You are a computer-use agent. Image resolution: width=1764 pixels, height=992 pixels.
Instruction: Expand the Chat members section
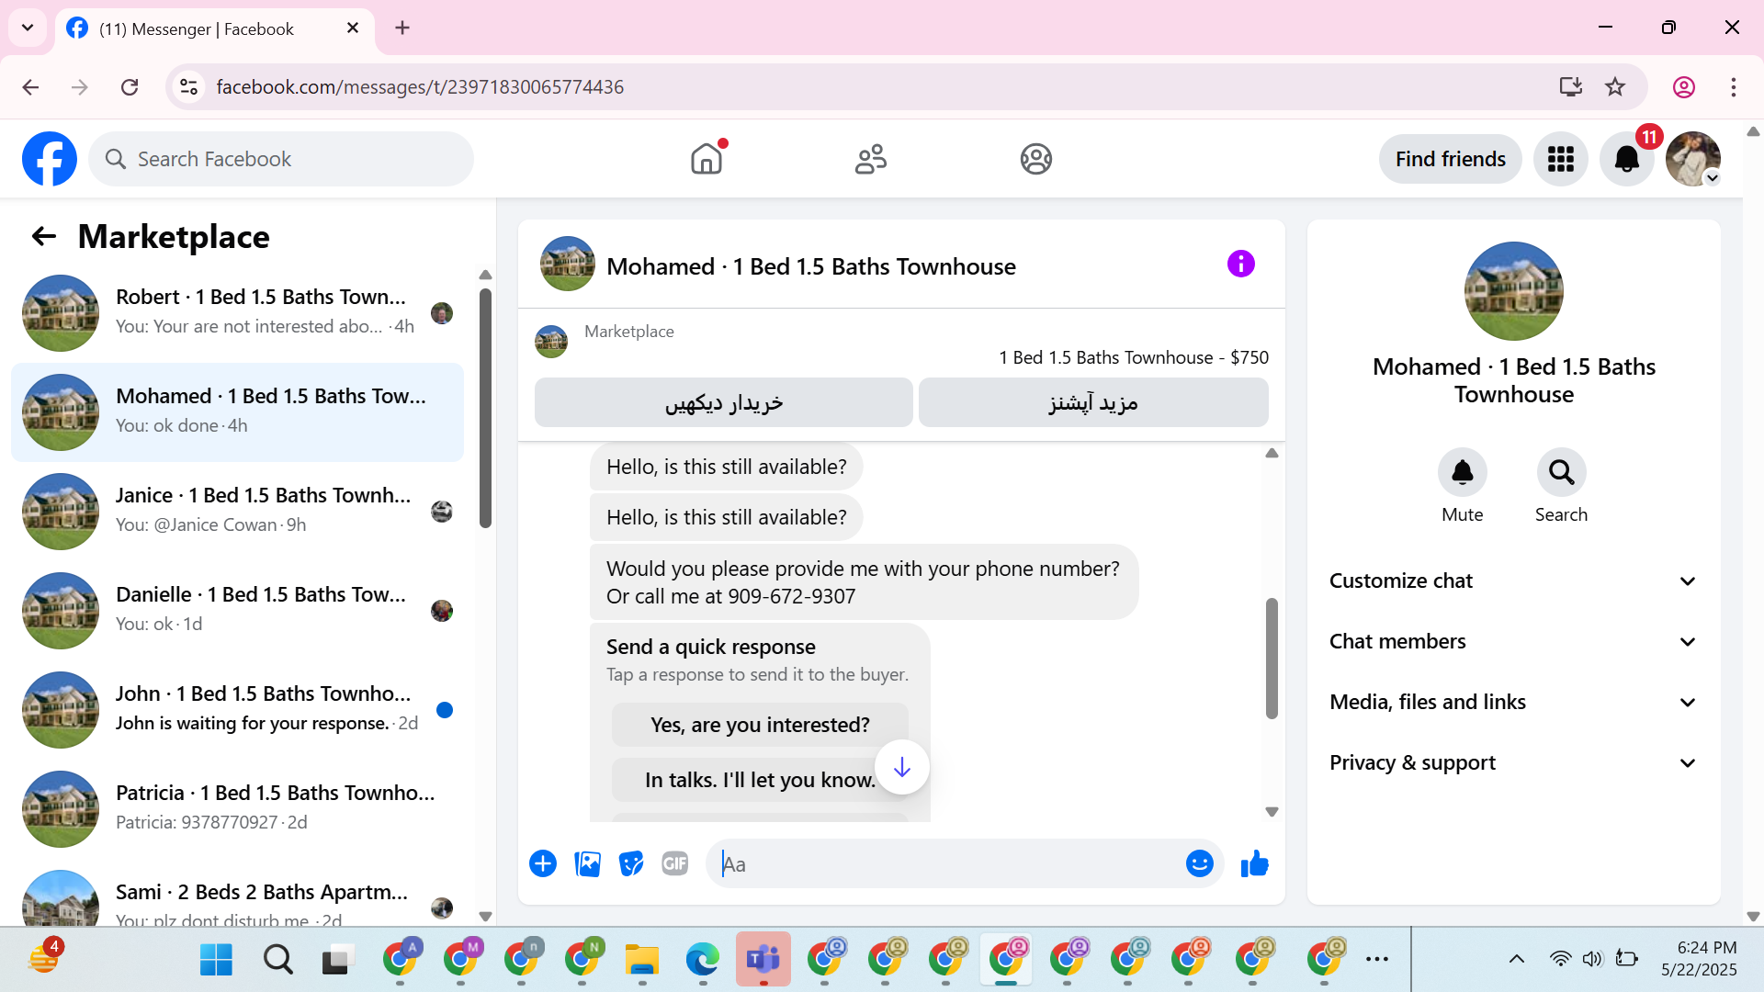pyautogui.click(x=1514, y=641)
